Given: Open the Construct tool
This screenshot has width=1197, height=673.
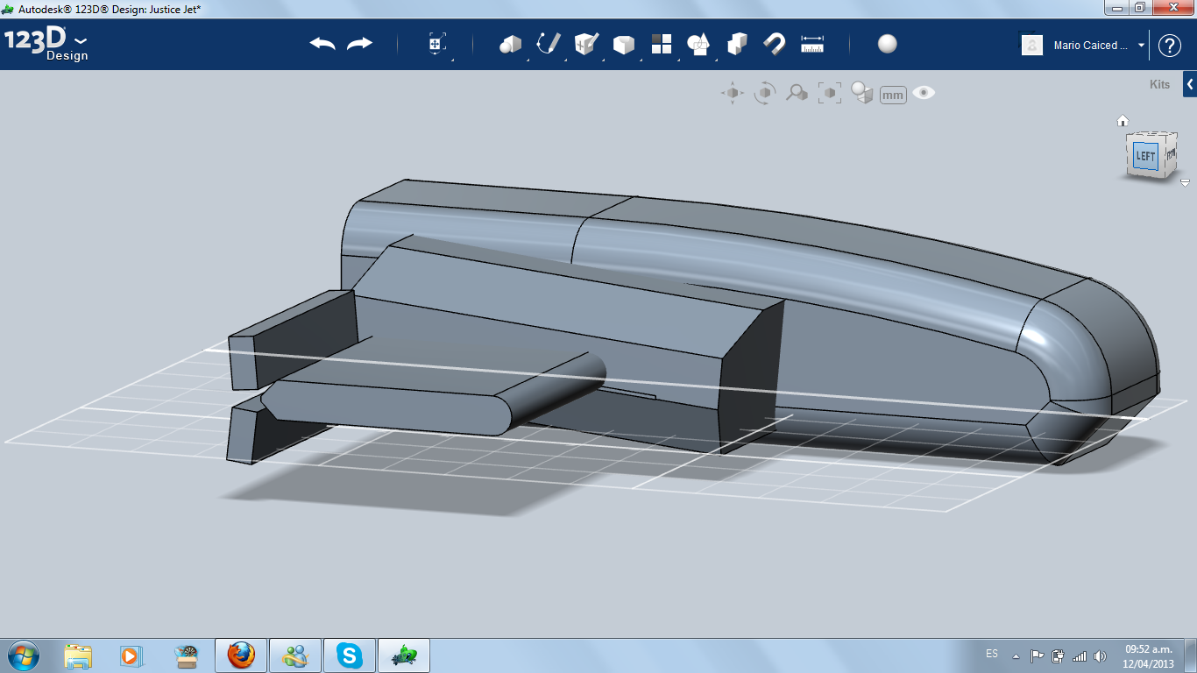Looking at the screenshot, I should 585,44.
